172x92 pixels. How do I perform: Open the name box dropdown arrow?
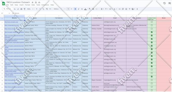pyautogui.click(x=9, y=13)
